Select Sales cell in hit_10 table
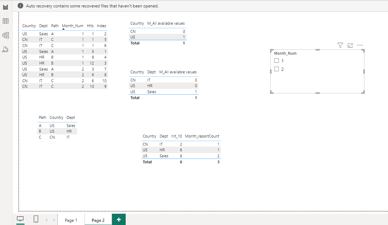This screenshot has width=388, height=225. tap(164, 156)
